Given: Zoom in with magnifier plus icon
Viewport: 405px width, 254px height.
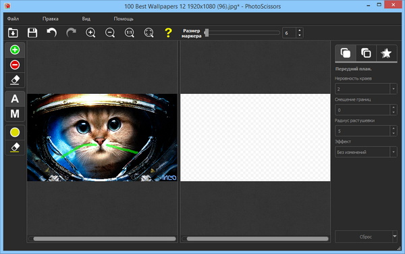Looking at the screenshot, I should point(90,33).
